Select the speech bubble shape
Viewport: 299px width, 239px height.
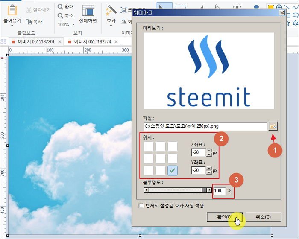click(x=296, y=15)
